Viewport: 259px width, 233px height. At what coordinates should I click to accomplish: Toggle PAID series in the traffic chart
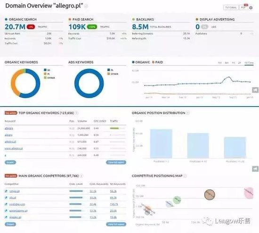click(157, 62)
